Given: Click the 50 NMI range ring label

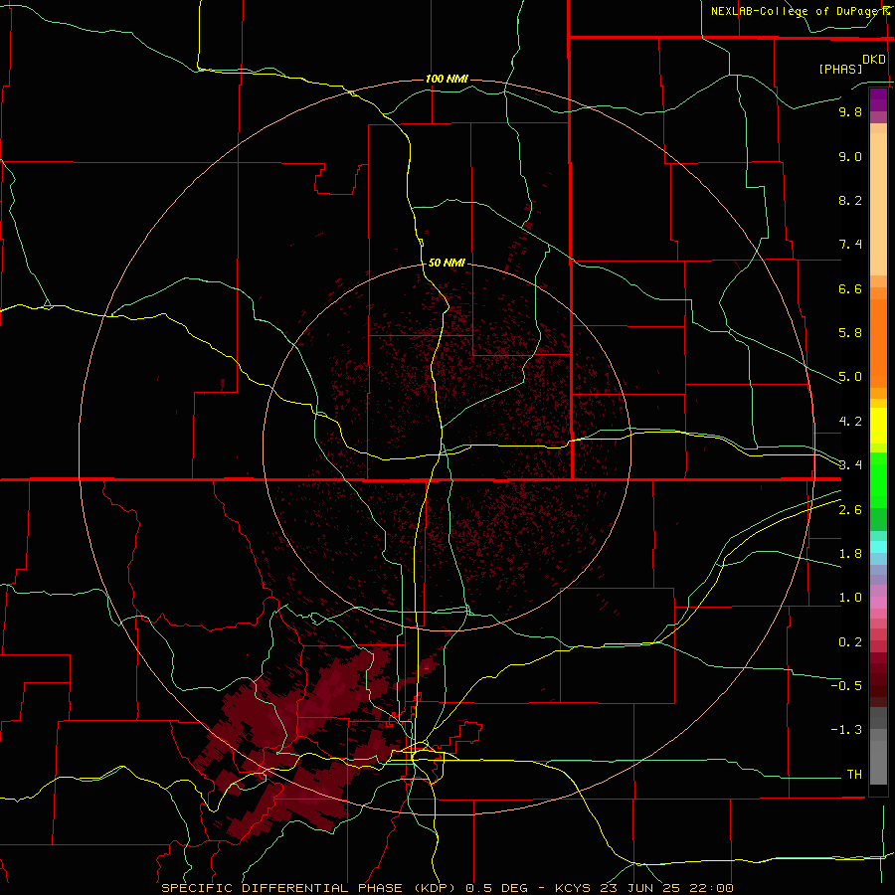Looking at the screenshot, I should [x=447, y=263].
